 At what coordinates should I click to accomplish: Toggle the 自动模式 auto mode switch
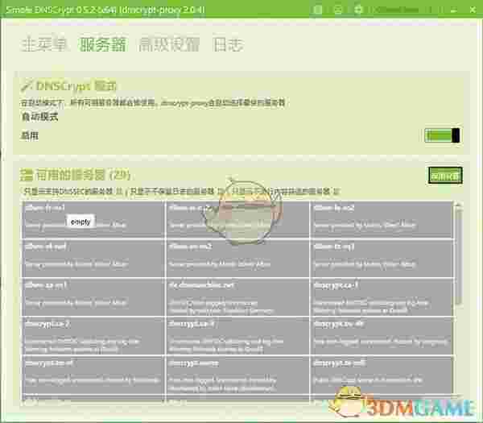(442, 135)
